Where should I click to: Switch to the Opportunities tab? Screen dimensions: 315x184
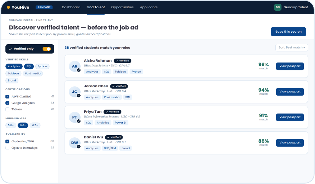coord(122,7)
